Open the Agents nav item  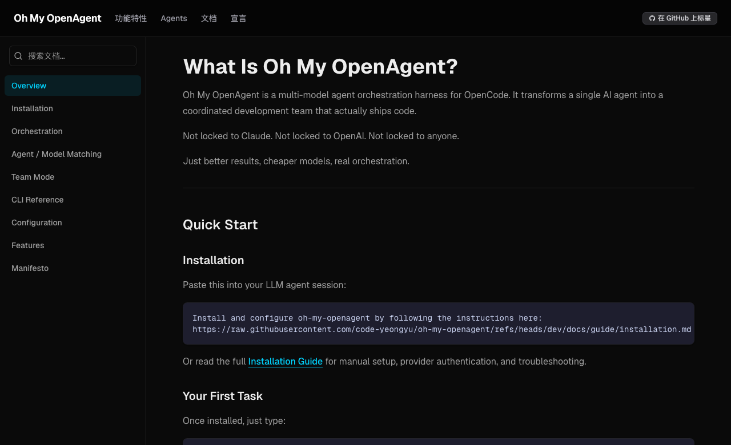pos(174,18)
